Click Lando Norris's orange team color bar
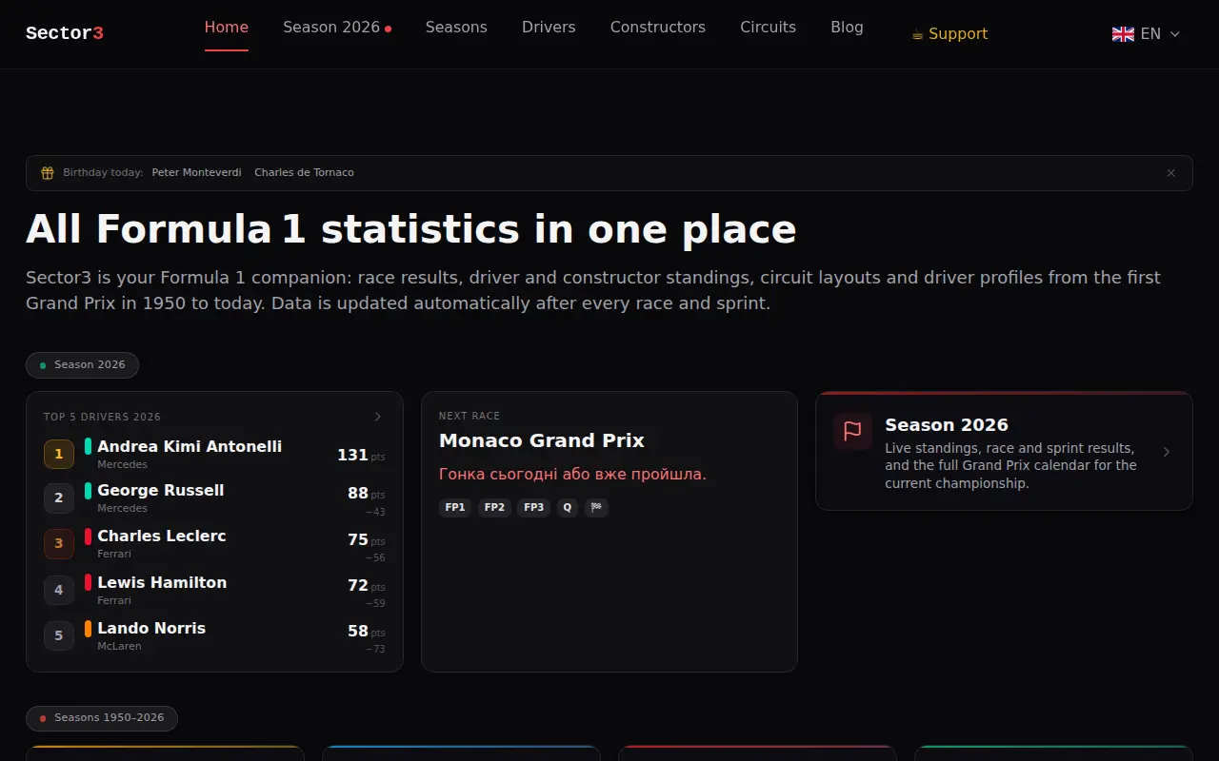The image size is (1219, 761). pos(88,629)
